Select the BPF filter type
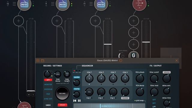192x108 pixels. pyautogui.click(x=154, y=103)
